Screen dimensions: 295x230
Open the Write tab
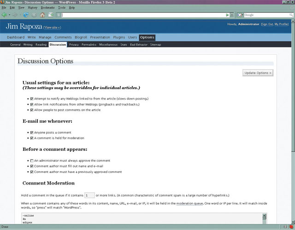pyautogui.click(x=32, y=37)
